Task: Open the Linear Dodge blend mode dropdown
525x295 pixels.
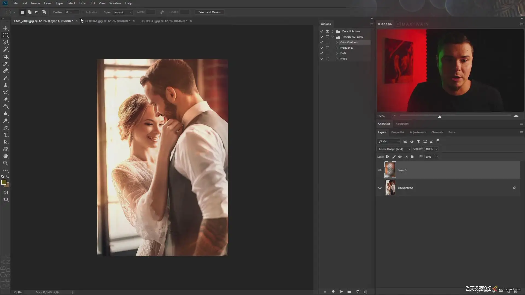Action: [394, 149]
